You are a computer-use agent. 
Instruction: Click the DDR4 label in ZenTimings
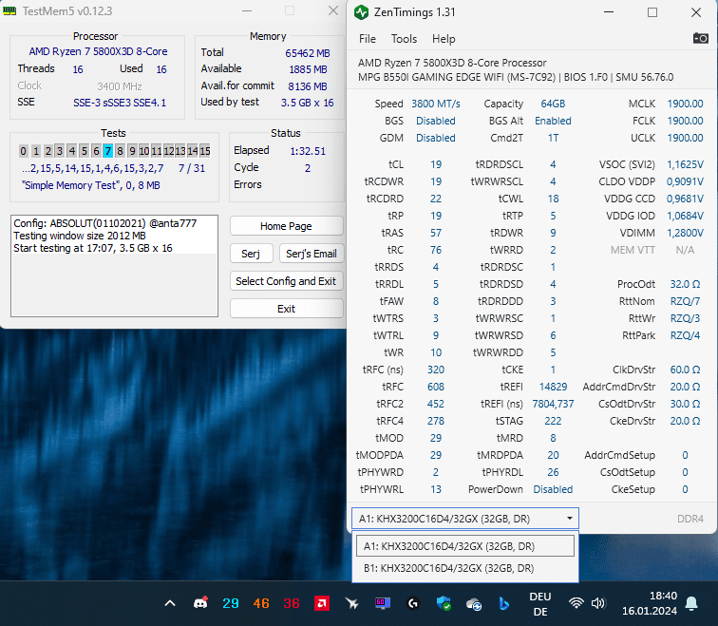coord(690,519)
